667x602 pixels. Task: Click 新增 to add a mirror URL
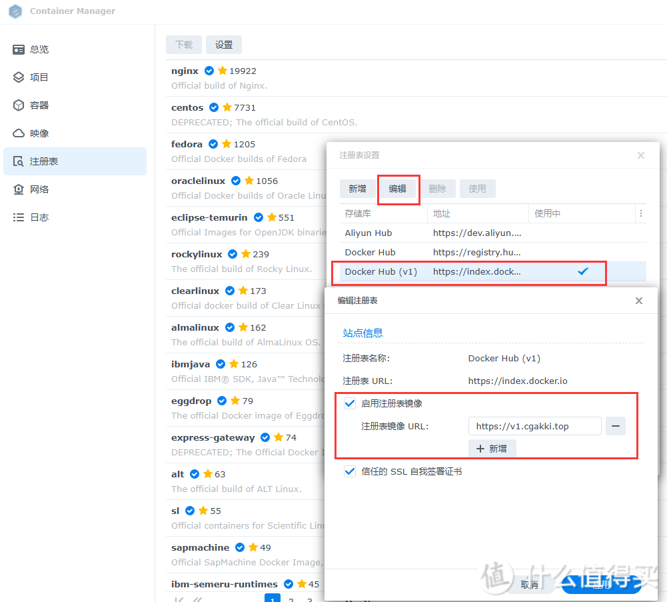point(492,449)
